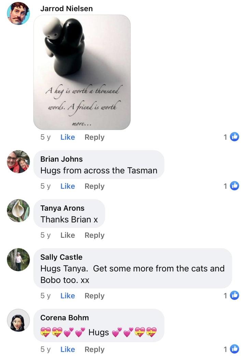Open the hug quote image
This screenshot has width=246, height=356.
click(82, 72)
